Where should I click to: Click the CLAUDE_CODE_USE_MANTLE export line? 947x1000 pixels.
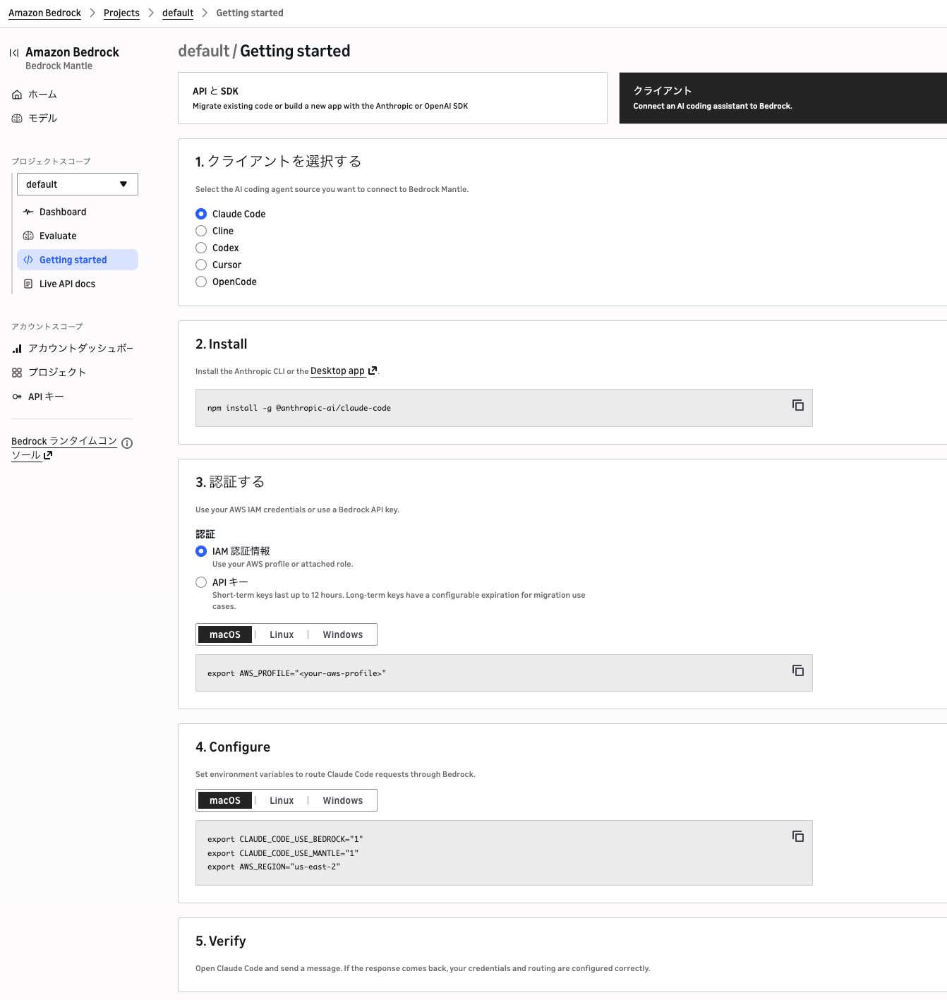click(283, 853)
